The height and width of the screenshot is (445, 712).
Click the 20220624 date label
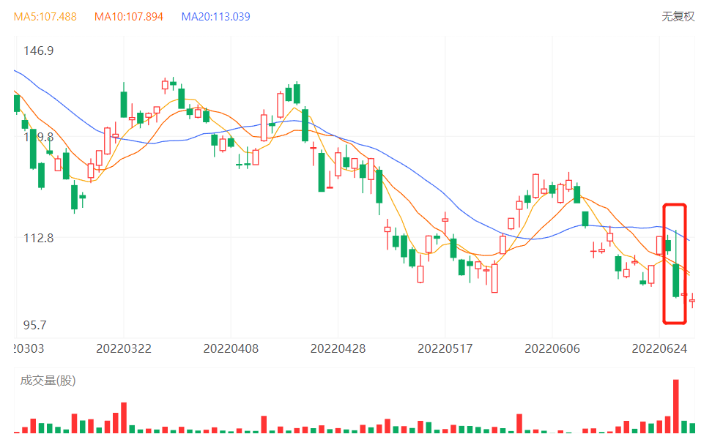(x=659, y=349)
